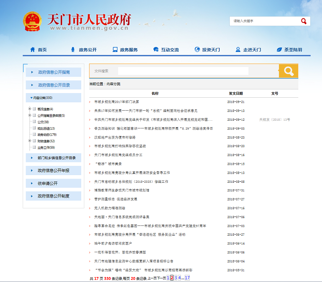The width and height of the screenshot is (322, 282).
Task: Expand the 财政信息(32) tree node
Action: (x=30, y=141)
